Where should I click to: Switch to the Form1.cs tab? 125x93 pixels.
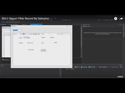tap(24, 25)
